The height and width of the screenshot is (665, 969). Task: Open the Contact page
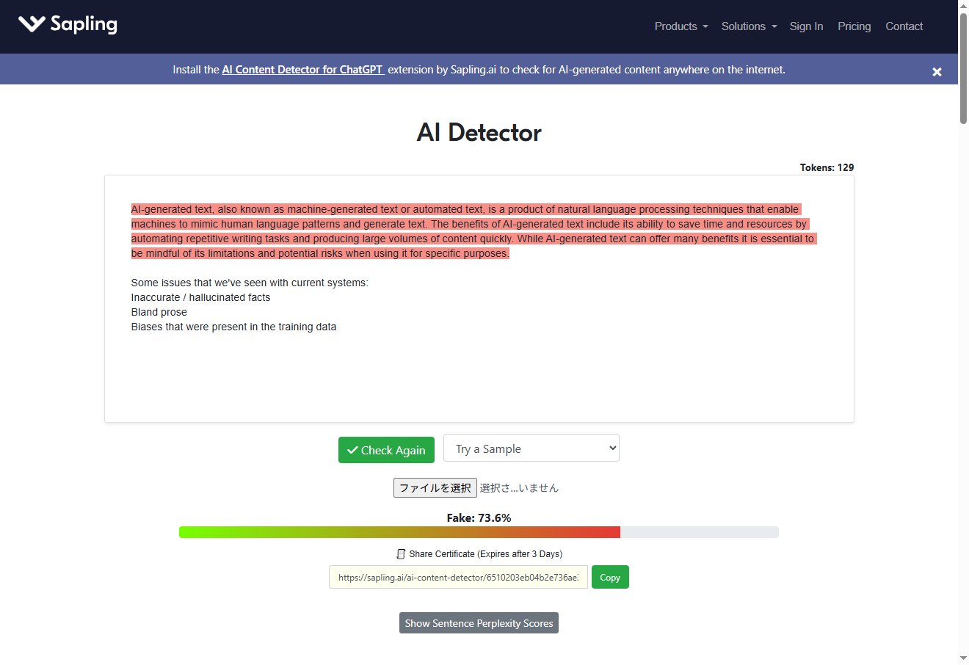(x=904, y=26)
